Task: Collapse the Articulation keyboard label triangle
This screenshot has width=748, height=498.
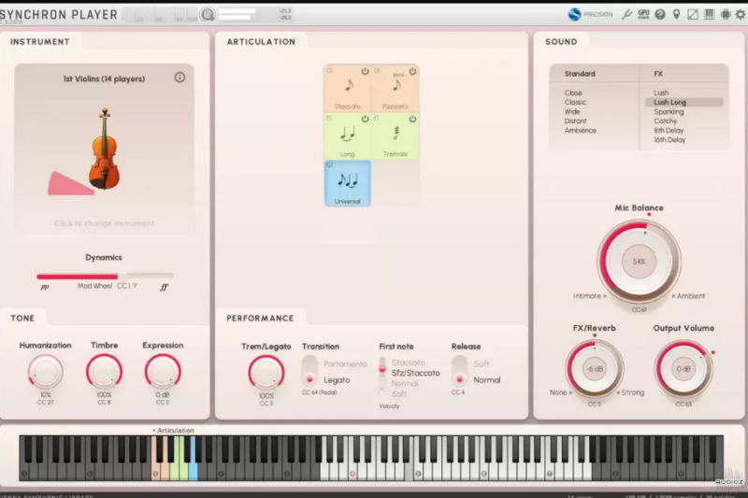Action: pos(154,431)
